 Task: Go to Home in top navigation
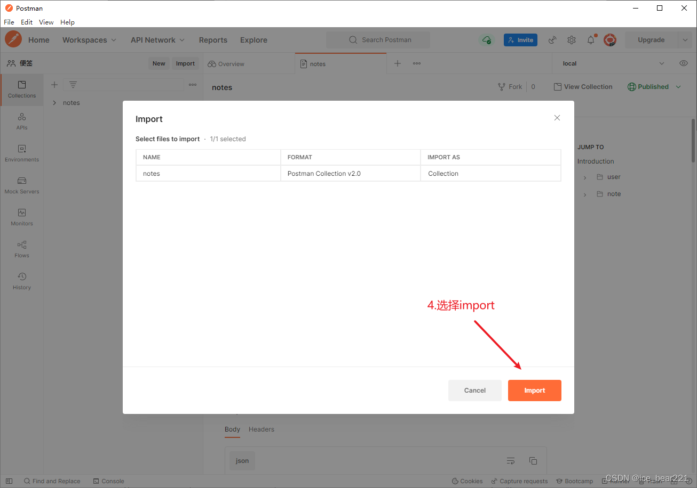[x=39, y=40]
